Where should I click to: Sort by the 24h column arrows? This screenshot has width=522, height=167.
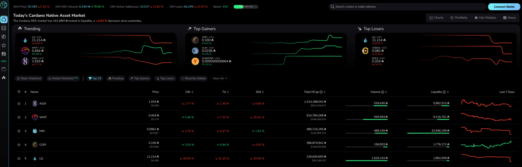(192, 92)
